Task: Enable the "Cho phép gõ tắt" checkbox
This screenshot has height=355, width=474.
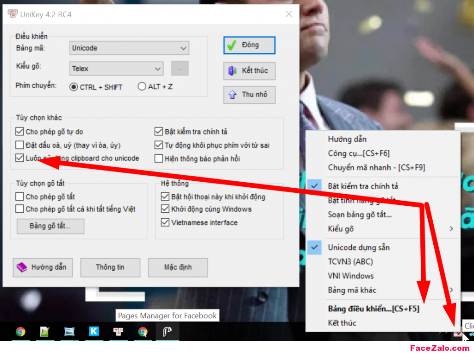Action: point(19,197)
